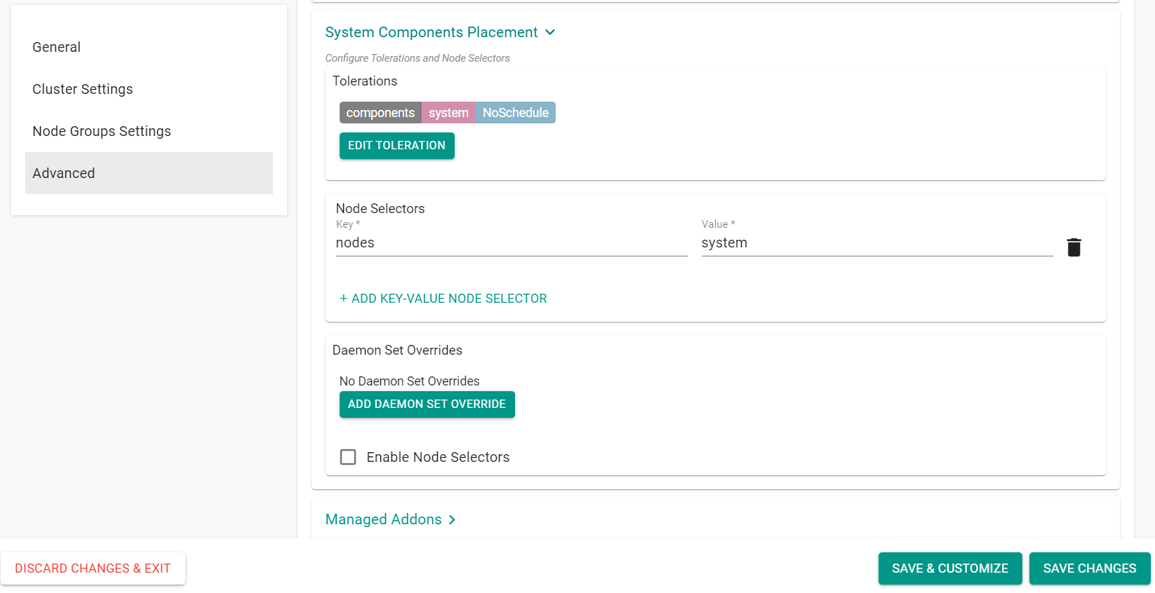Click the Edit Toleration button
This screenshot has height=593, width=1155.
click(397, 146)
